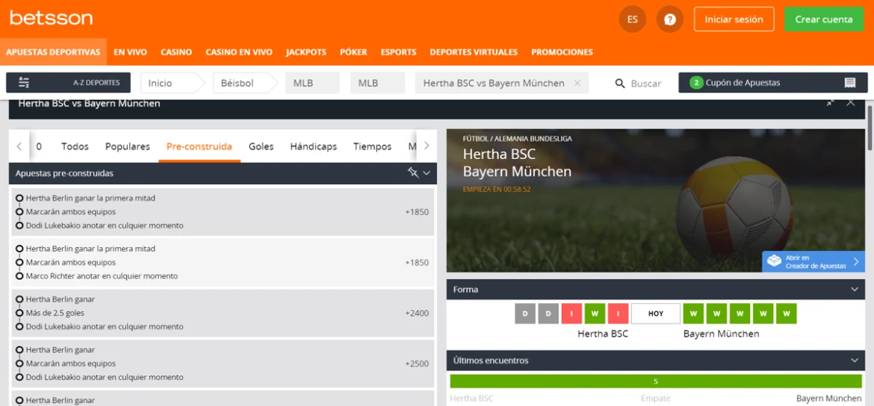The width and height of the screenshot is (874, 406).
Task: Go to Esports
Action: point(399,51)
